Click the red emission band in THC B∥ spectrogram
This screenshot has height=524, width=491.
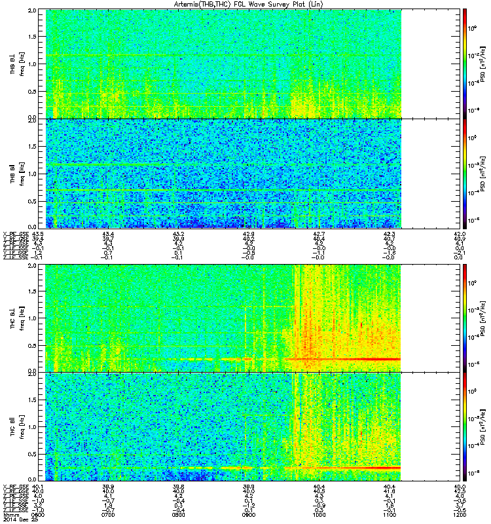point(342,468)
